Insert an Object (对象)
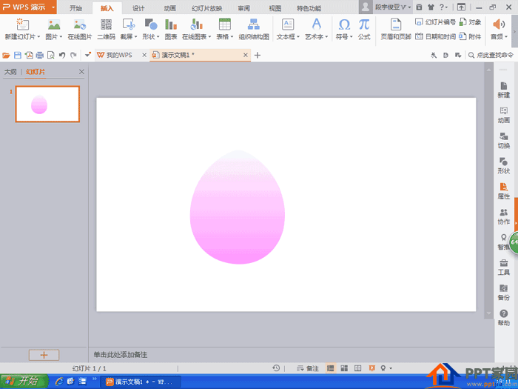 click(470, 22)
